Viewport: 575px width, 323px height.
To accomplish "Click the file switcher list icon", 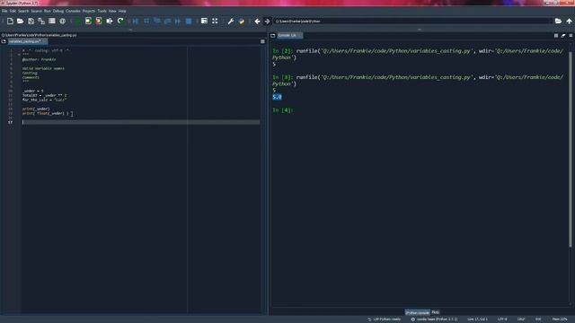I will pos(52,22).
